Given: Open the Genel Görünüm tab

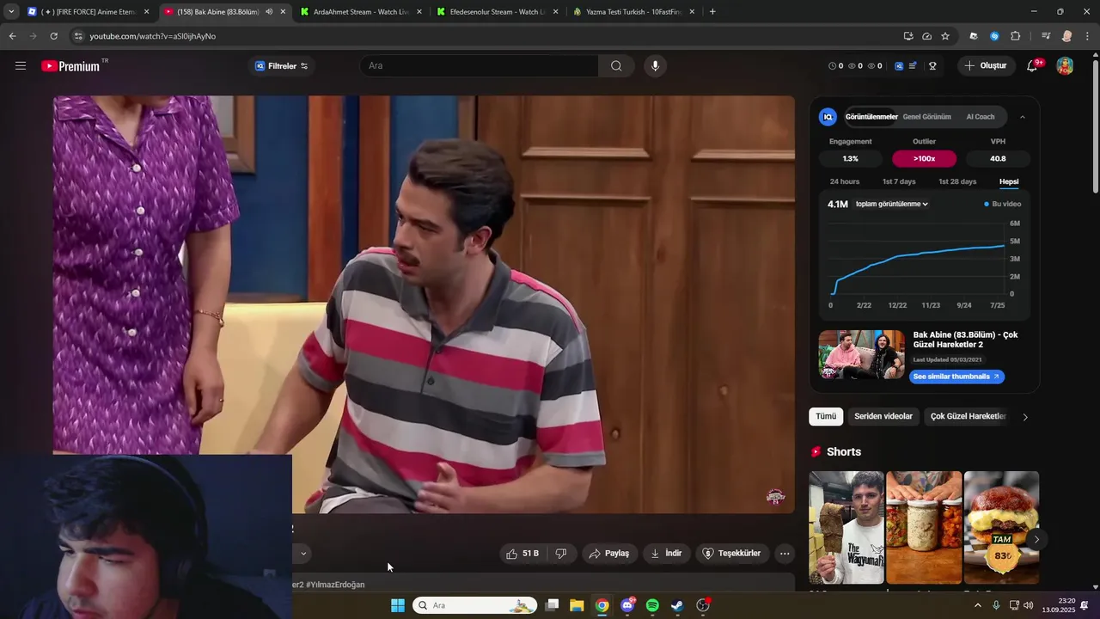Looking at the screenshot, I should [x=926, y=117].
